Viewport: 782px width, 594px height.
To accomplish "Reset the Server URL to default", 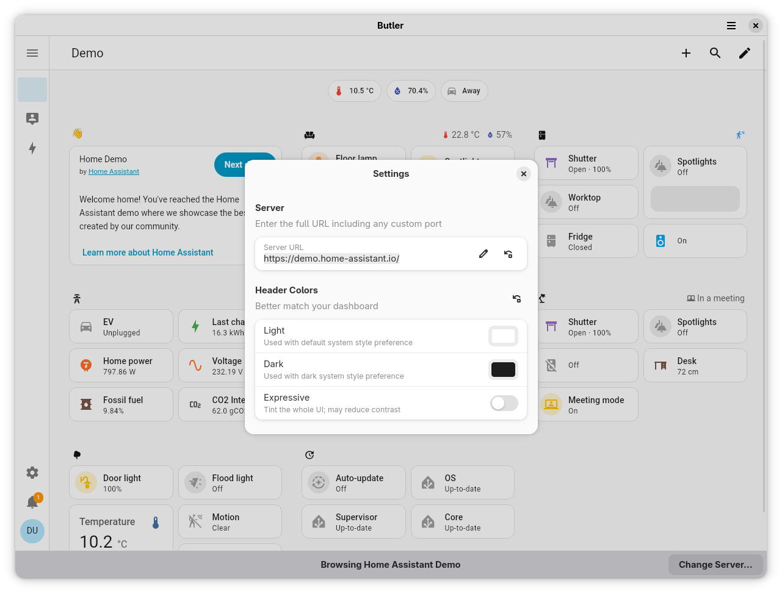I will [x=508, y=254].
